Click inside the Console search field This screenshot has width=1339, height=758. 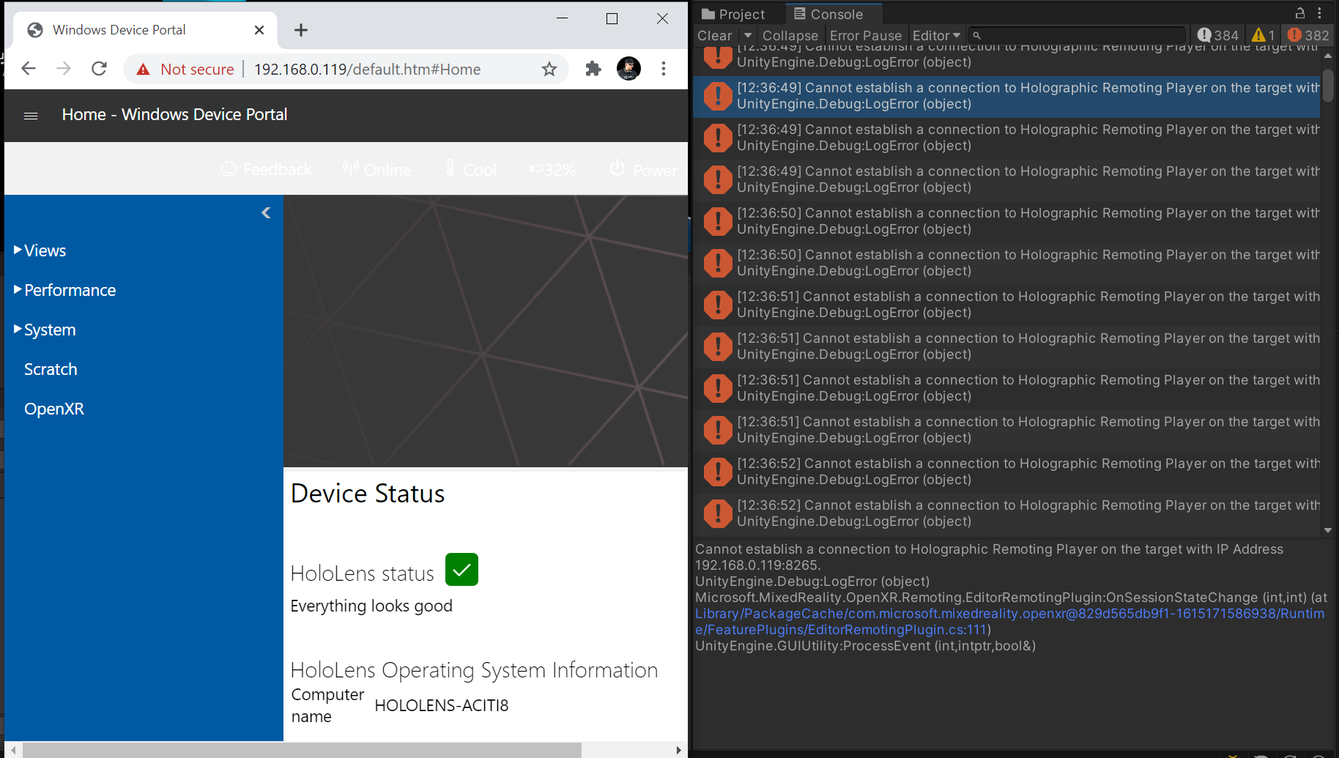[1077, 34]
